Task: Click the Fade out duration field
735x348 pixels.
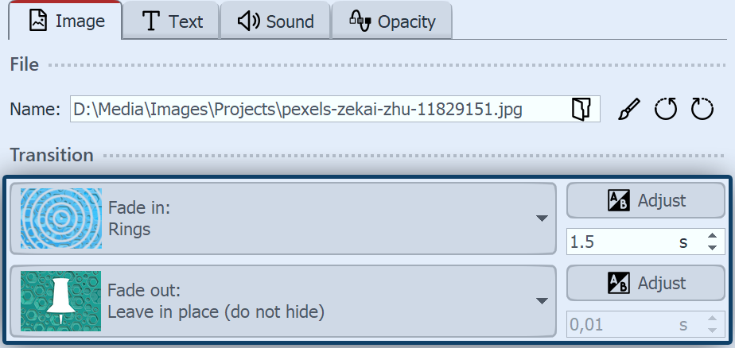Action: [x=620, y=325]
